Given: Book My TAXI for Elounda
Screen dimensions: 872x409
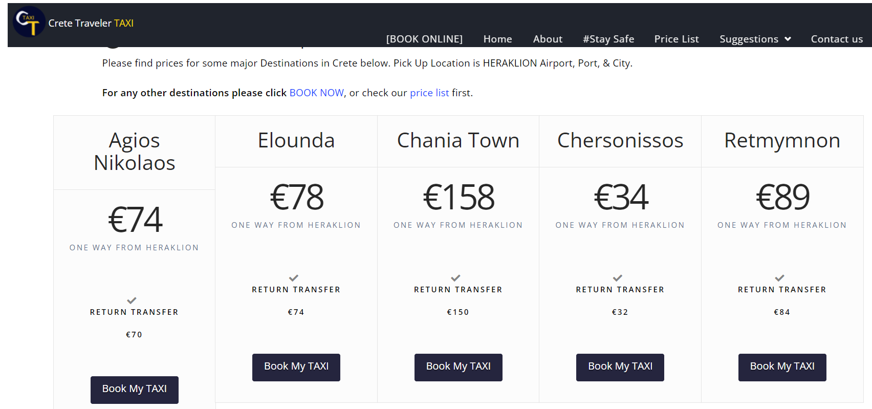Looking at the screenshot, I should 296,367.
